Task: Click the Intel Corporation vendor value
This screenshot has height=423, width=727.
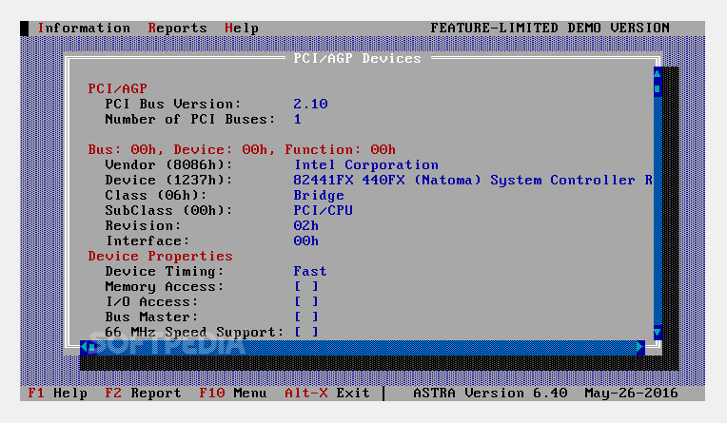Action: click(365, 165)
